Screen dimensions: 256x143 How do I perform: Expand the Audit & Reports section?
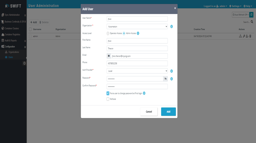click(x=25, y=41)
